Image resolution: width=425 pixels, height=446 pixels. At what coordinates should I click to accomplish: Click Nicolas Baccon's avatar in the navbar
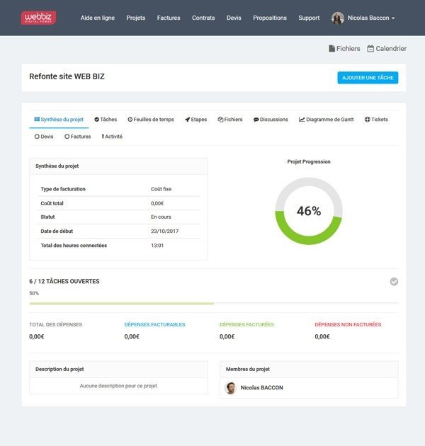[338, 18]
